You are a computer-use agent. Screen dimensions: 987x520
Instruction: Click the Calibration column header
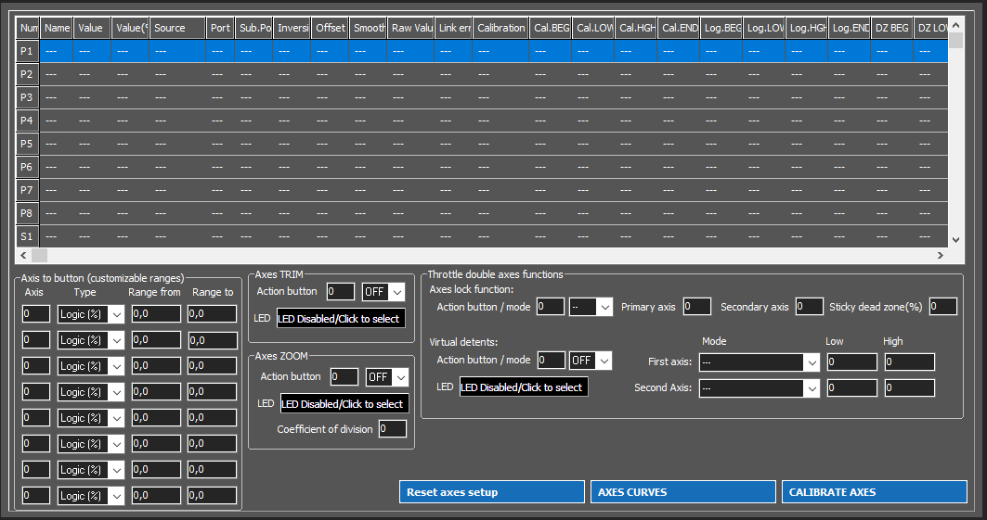point(501,28)
